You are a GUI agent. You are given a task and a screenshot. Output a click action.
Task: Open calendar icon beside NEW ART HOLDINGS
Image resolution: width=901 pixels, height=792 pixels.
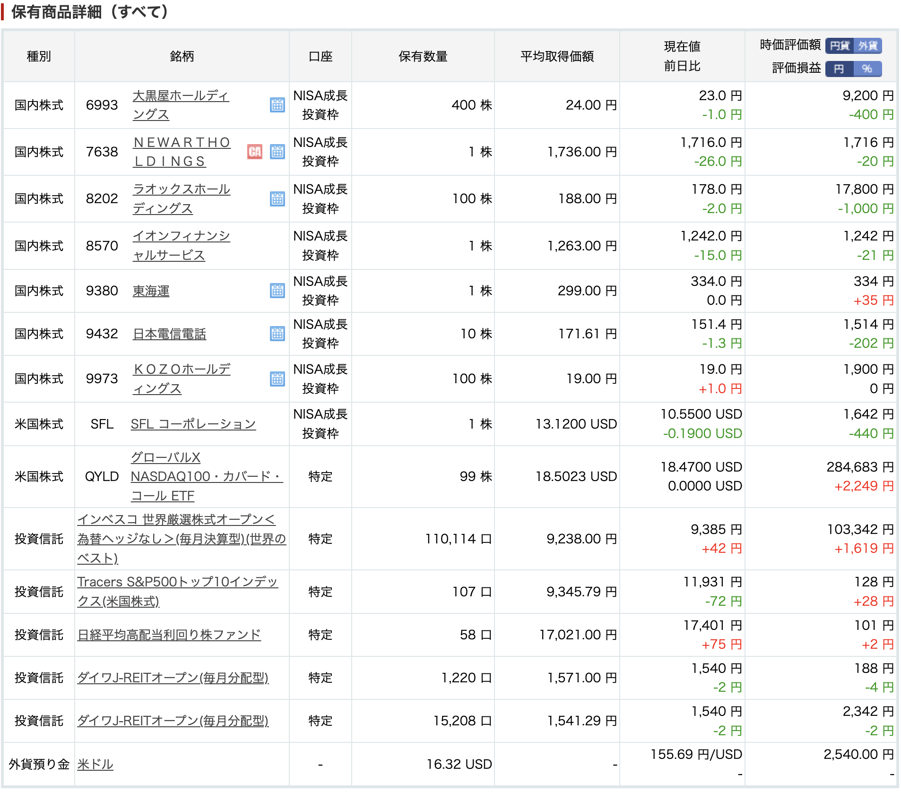277,152
